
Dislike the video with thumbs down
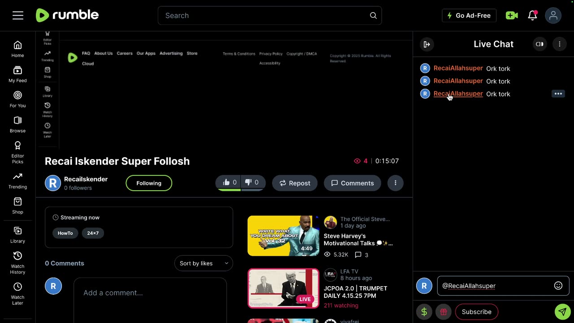pyautogui.click(x=252, y=183)
